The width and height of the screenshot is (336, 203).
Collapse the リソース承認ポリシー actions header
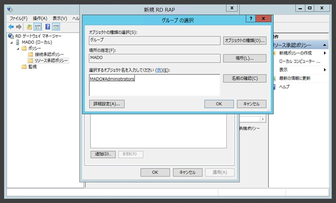pos(325,45)
